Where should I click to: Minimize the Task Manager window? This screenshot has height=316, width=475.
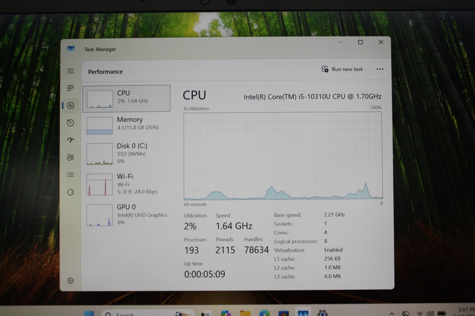tap(341, 42)
